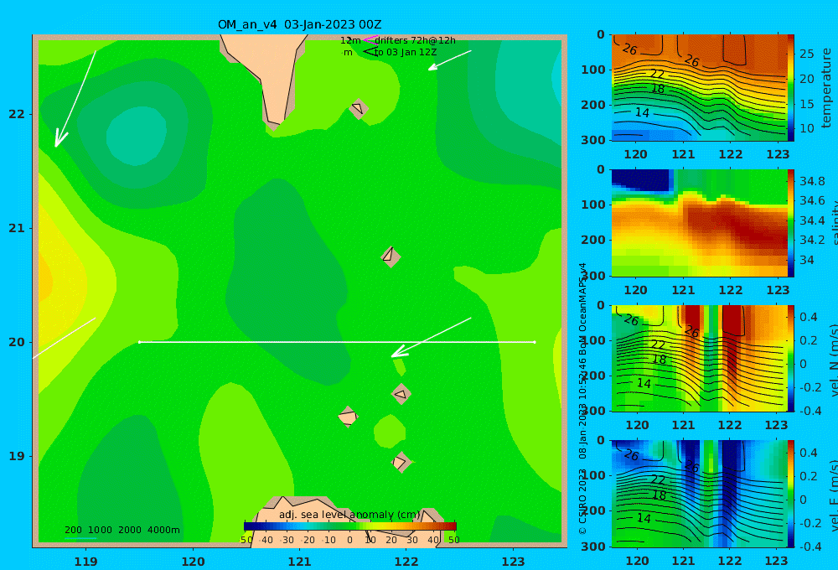Viewport: 838px width, 570px height.
Task: Click the vel. E colorbar
Action: point(791,494)
